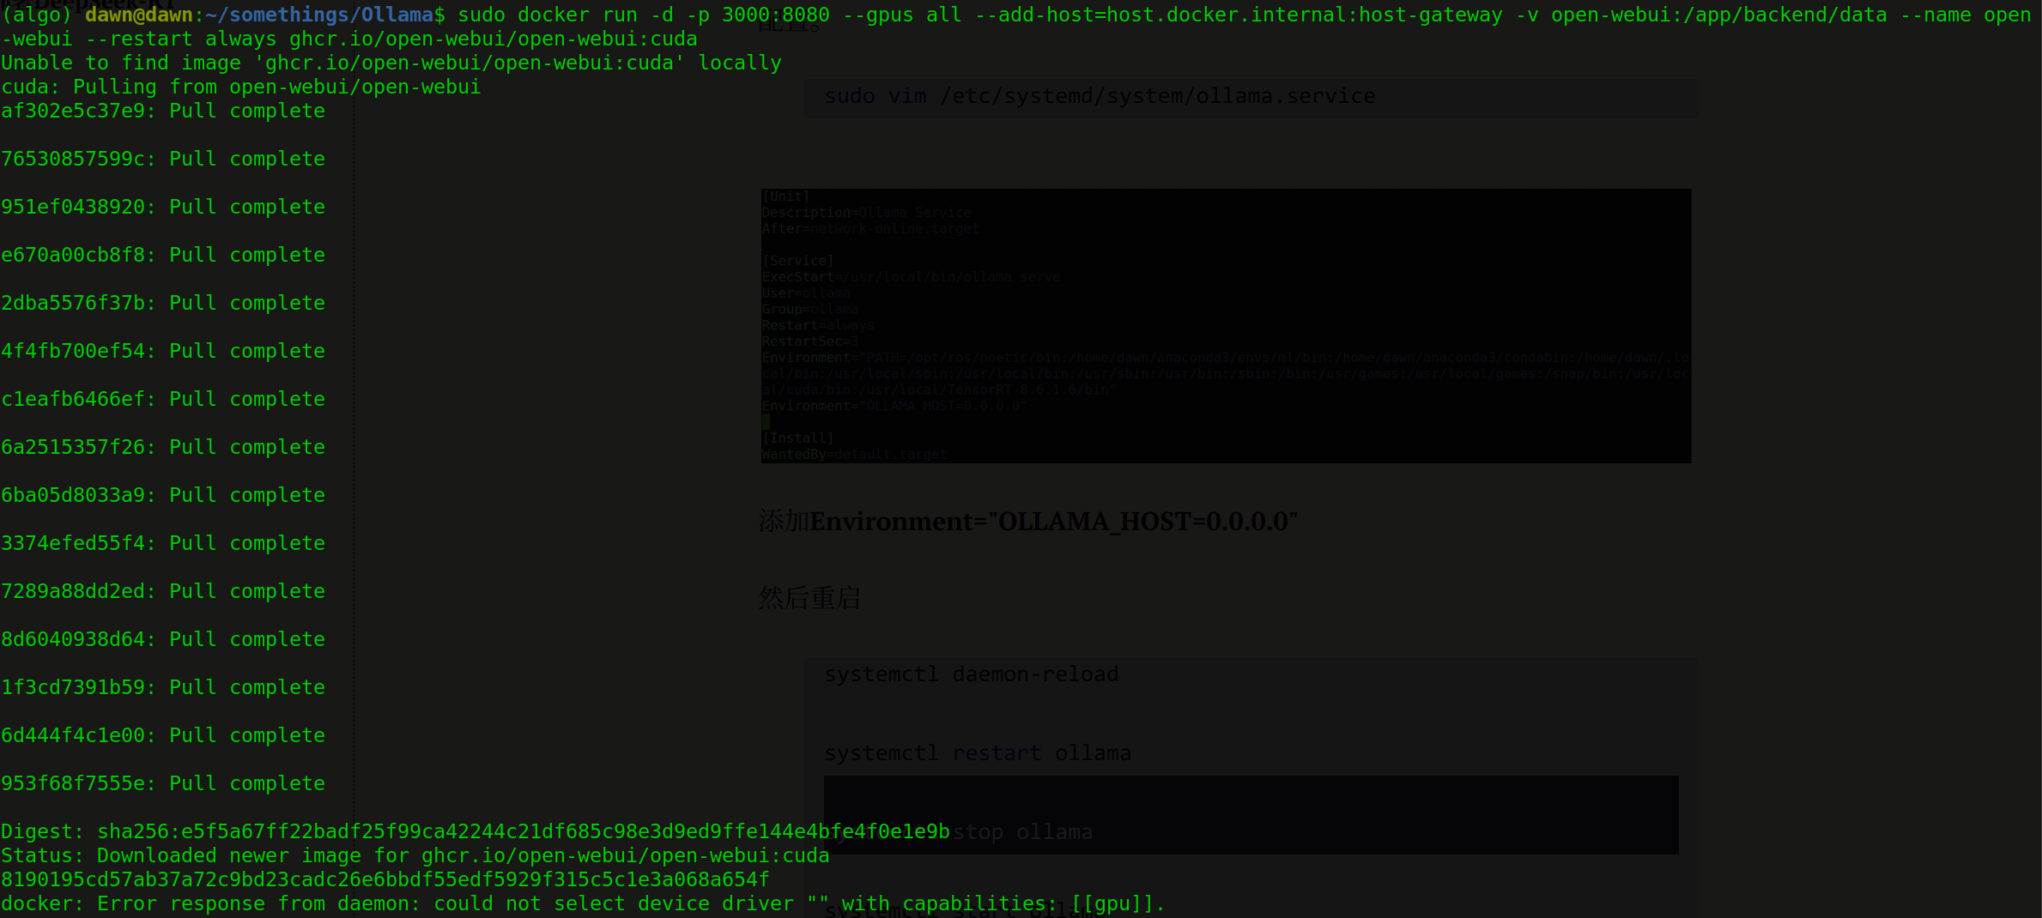Image resolution: width=2042 pixels, height=918 pixels.
Task: Click the '6ba05d8033a9: Pull complete' line
Action: coord(163,496)
